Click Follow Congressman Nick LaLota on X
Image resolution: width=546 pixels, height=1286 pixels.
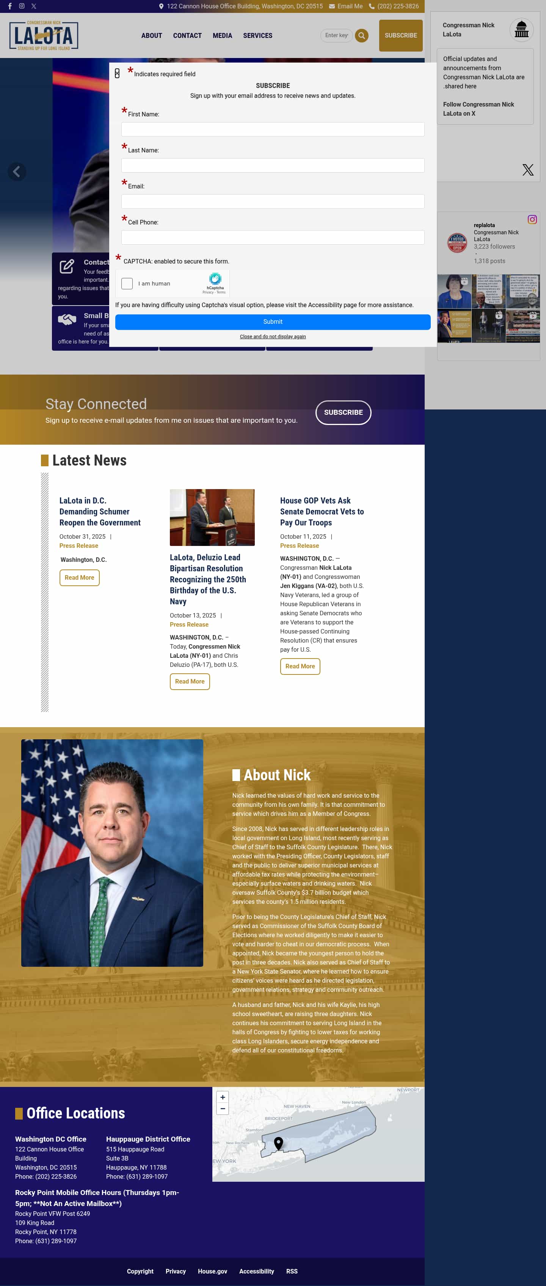coord(478,109)
